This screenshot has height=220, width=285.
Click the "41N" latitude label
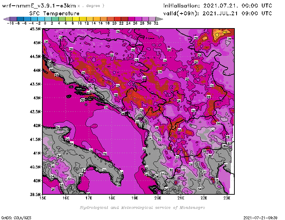(37, 153)
